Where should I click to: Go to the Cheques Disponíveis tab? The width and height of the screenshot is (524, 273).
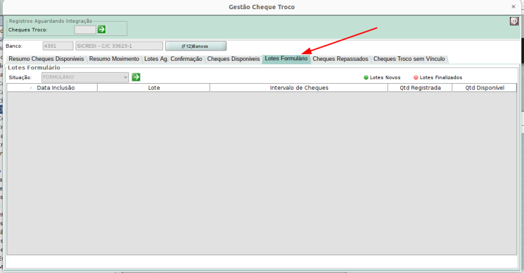coord(233,59)
